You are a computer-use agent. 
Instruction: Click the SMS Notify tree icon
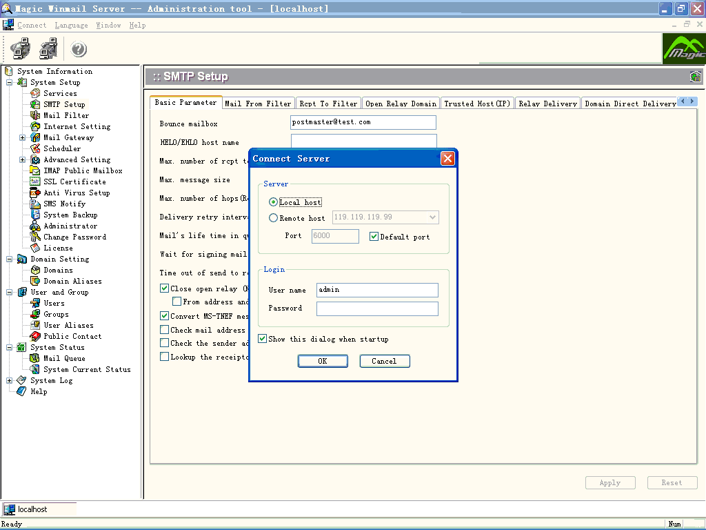(35, 204)
